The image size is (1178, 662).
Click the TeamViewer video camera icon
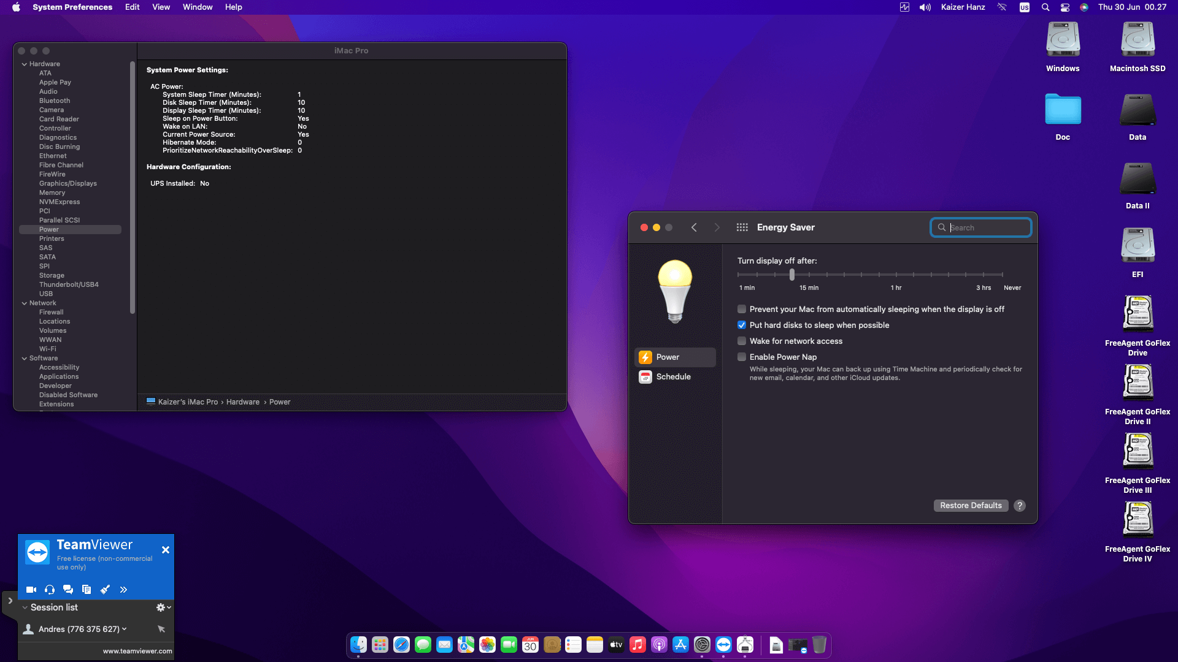coord(31,590)
